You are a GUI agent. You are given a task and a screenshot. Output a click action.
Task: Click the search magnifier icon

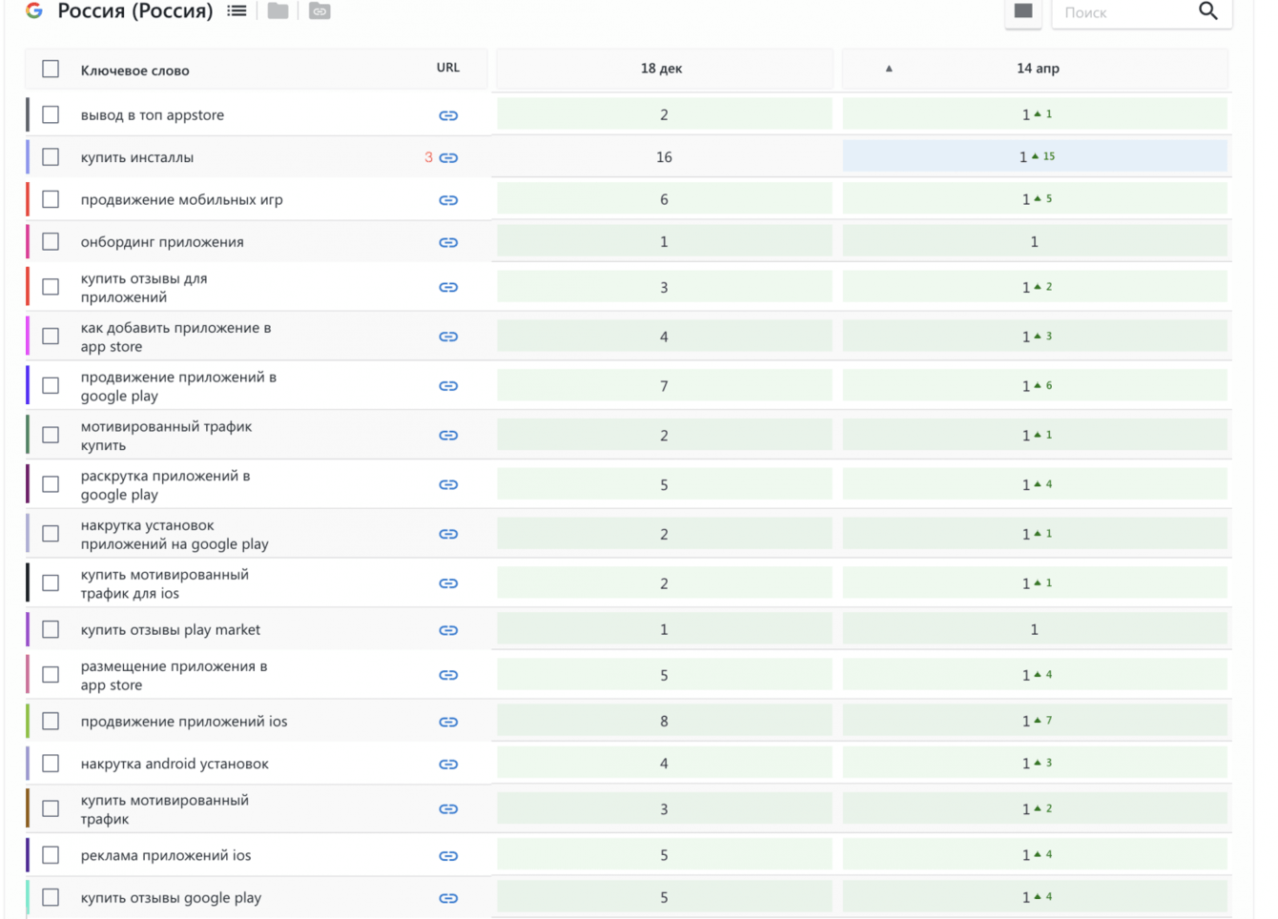(1207, 11)
